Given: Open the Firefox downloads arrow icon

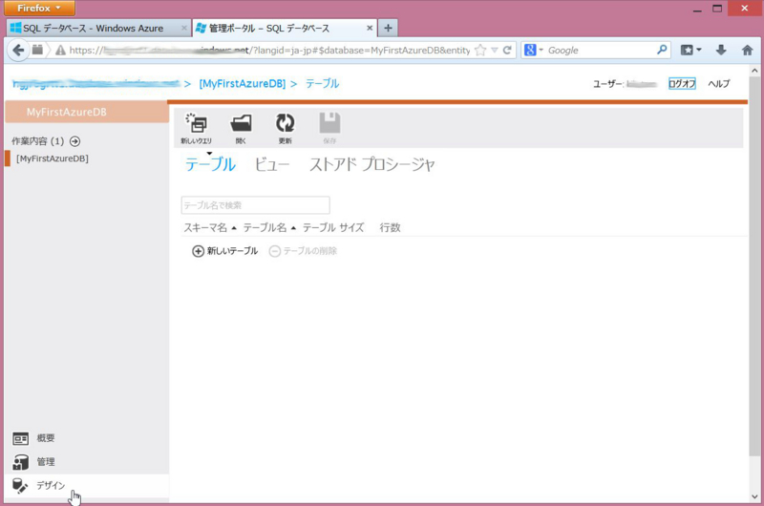Looking at the screenshot, I should click(721, 50).
